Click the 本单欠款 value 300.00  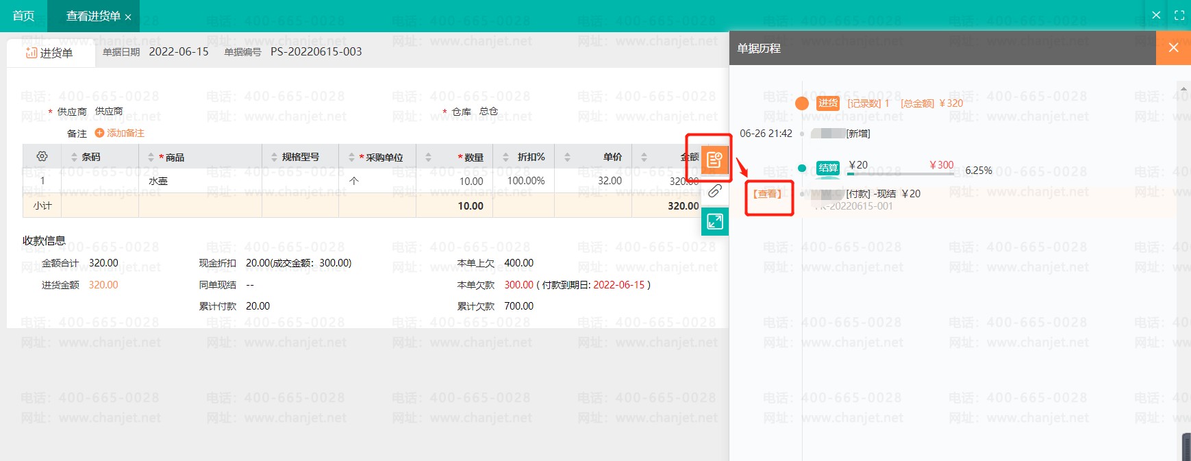518,285
